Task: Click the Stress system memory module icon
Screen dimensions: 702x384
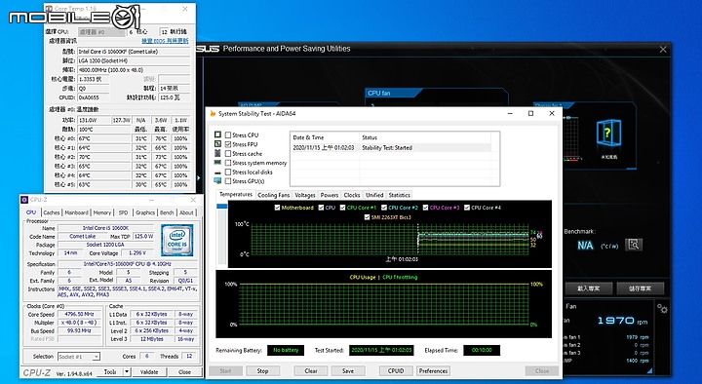Action: coord(217,163)
